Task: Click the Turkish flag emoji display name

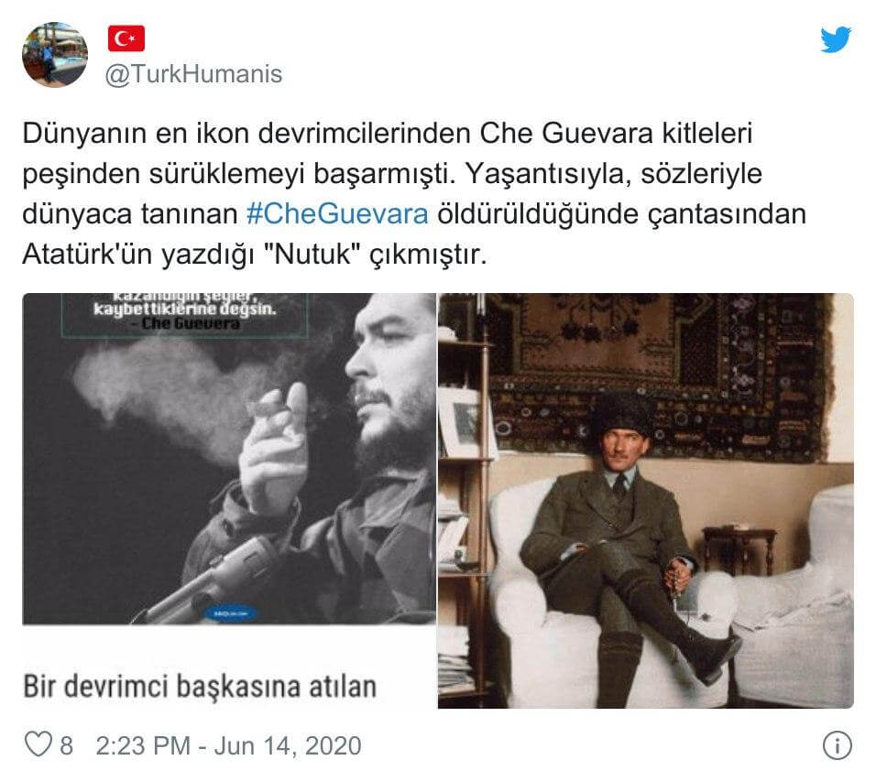Action: (126, 38)
